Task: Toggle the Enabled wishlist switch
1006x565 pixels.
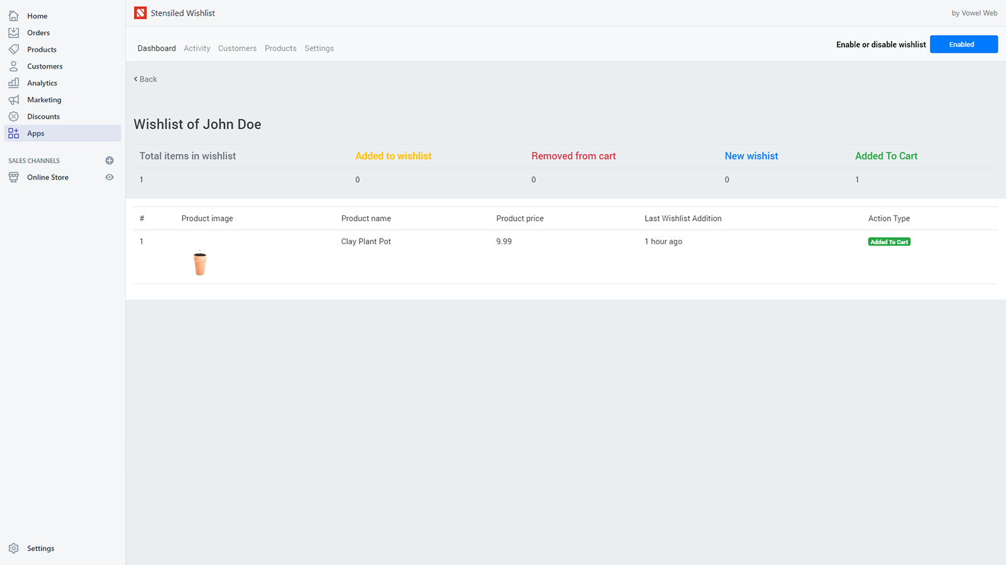Action: tap(963, 44)
